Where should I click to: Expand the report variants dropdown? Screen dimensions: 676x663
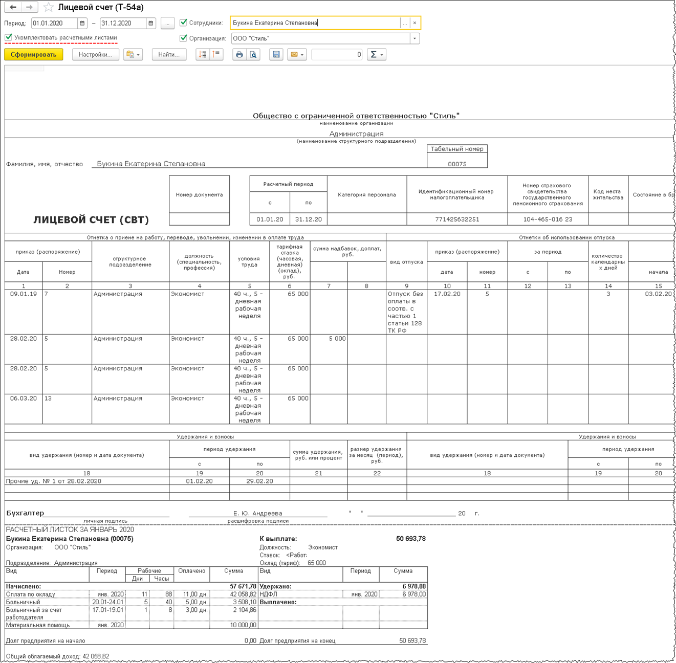[133, 55]
